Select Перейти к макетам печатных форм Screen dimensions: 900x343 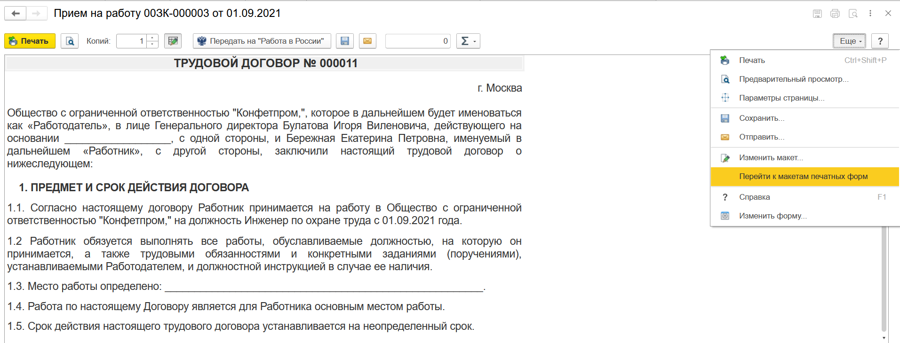[805, 176]
